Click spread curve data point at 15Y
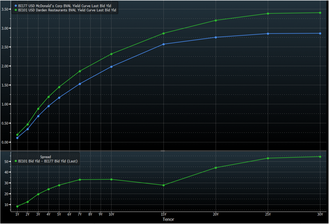This screenshot has height=224, width=329. 164,185
